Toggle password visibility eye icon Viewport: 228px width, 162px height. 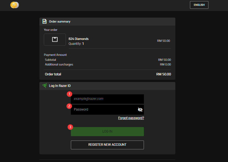click(x=140, y=109)
